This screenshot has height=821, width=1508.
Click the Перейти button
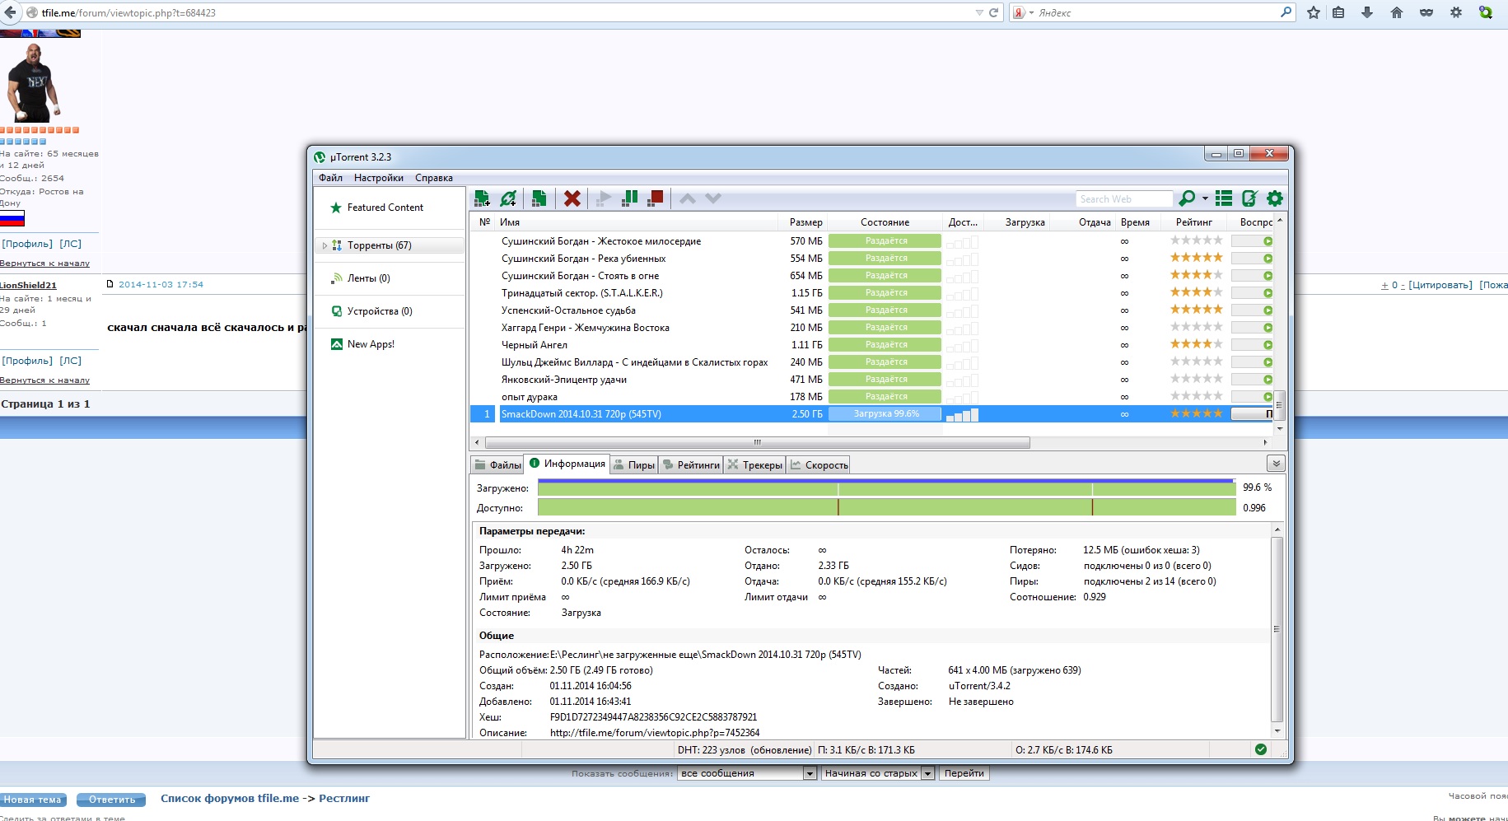tap(964, 773)
